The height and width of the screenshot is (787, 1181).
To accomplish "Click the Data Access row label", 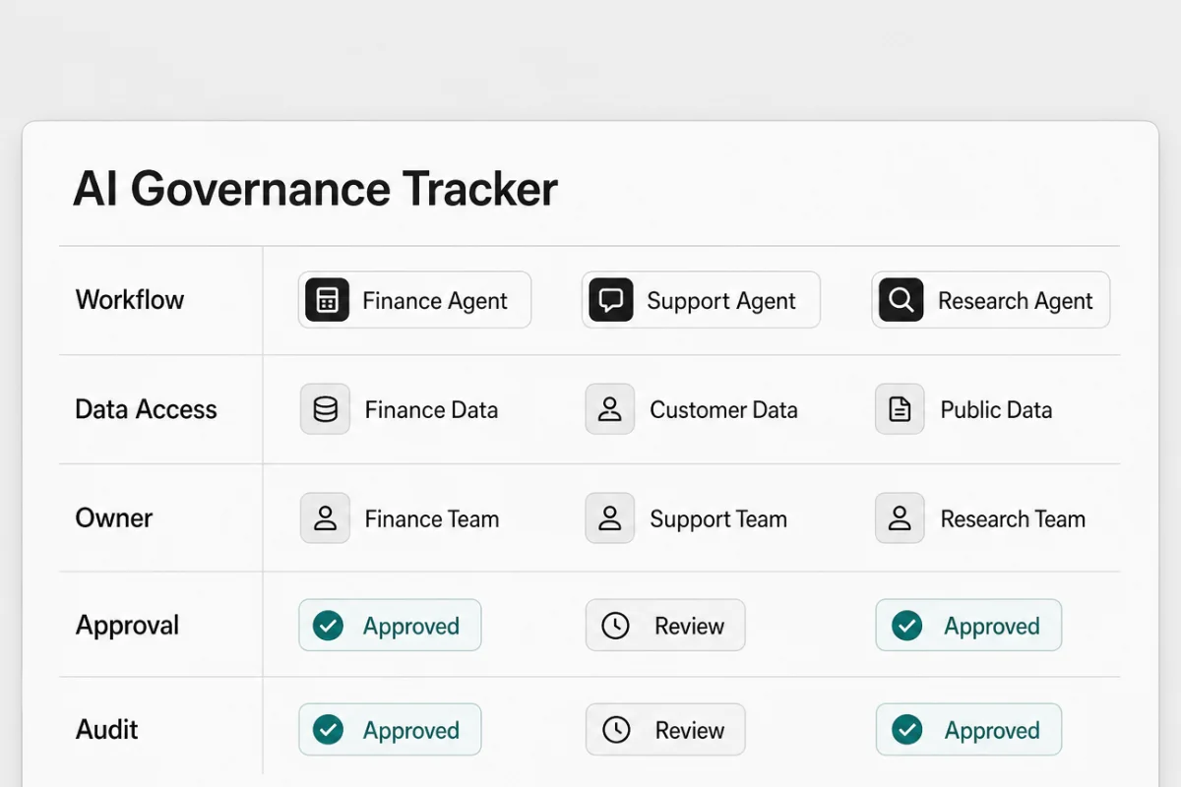I will [x=147, y=410].
